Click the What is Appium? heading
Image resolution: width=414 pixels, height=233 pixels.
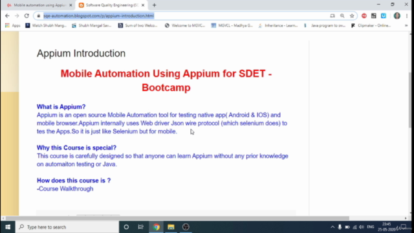point(61,107)
